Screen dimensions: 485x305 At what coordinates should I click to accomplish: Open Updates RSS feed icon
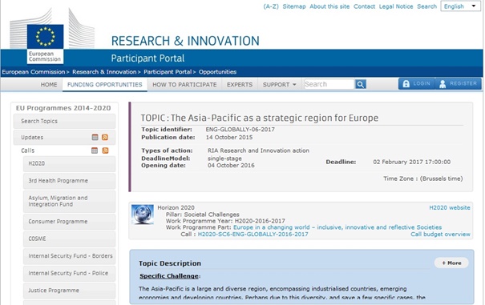105,137
